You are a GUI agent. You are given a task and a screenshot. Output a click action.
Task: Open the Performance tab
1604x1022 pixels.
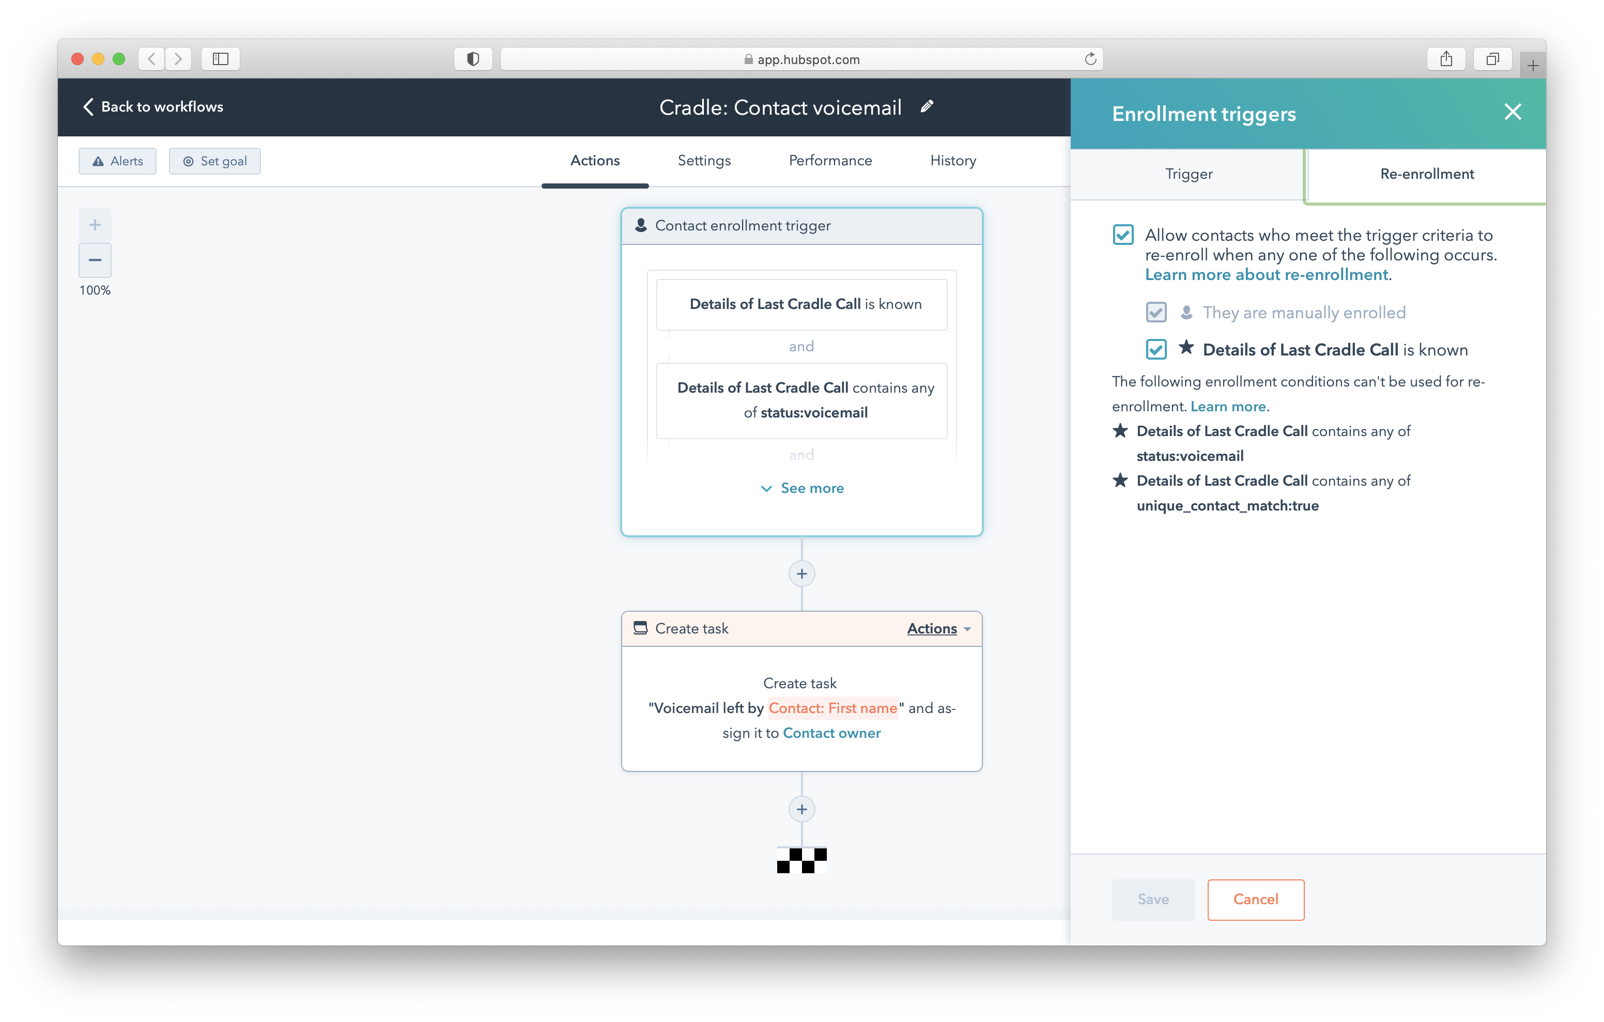point(830,161)
